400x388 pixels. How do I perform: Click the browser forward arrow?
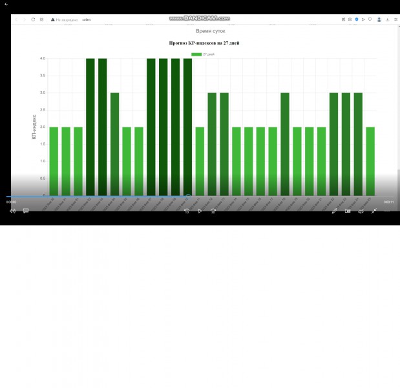point(25,19)
